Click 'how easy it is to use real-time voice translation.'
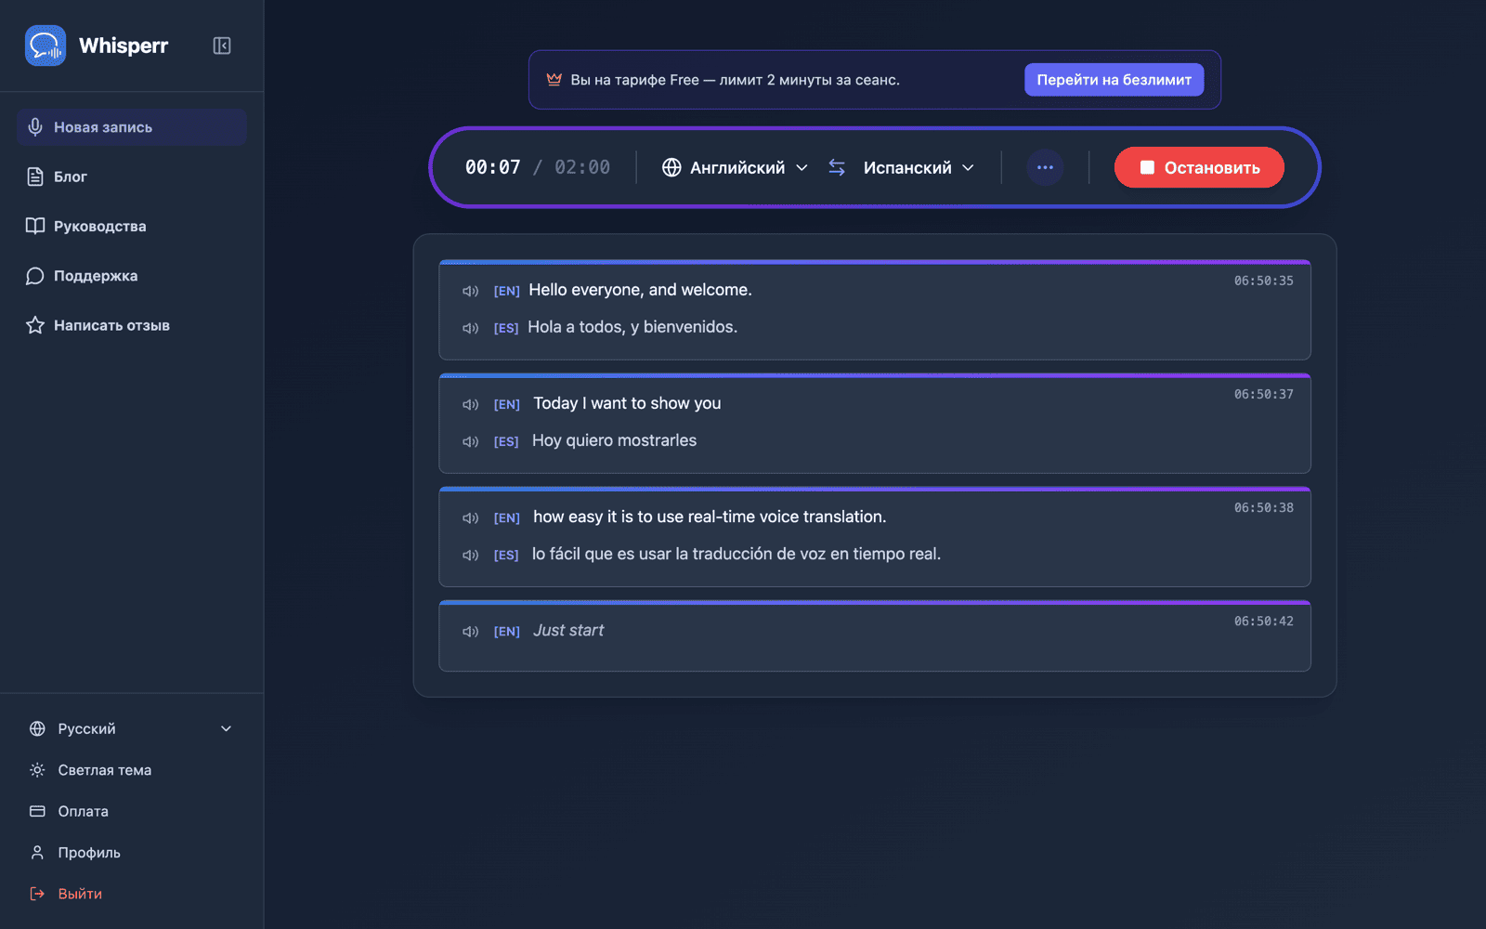 [710, 517]
